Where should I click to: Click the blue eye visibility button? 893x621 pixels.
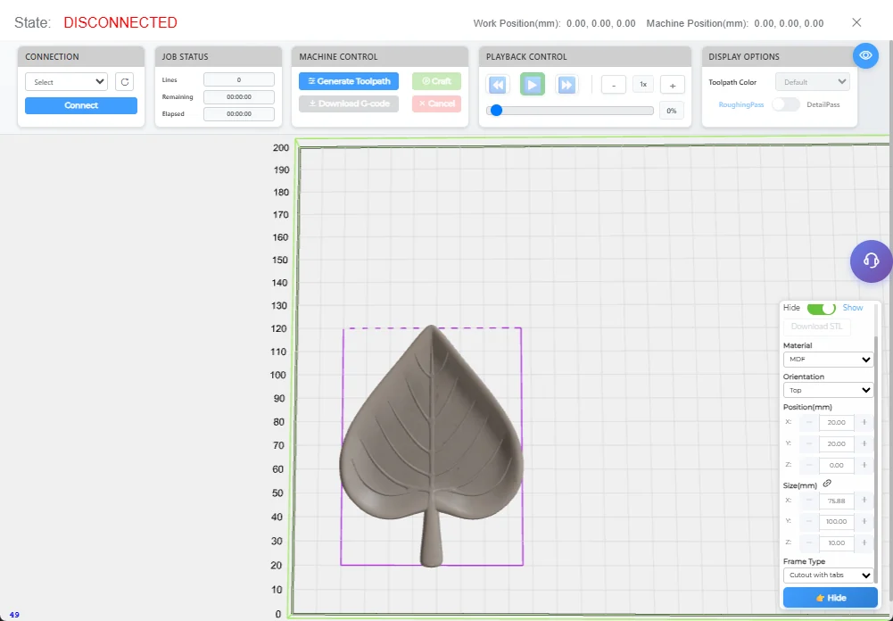865,55
